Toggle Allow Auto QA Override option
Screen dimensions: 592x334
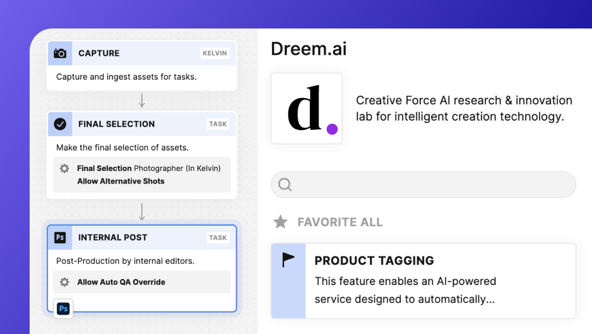tap(121, 282)
